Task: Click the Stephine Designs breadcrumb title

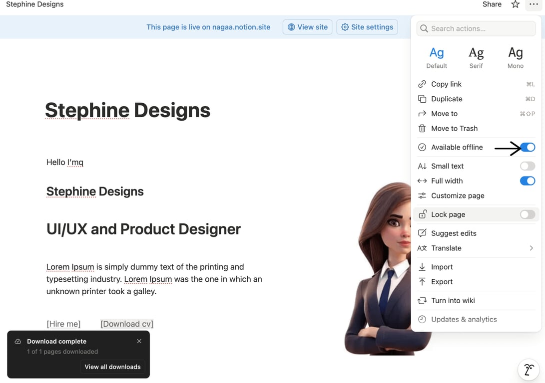Action: click(x=35, y=4)
